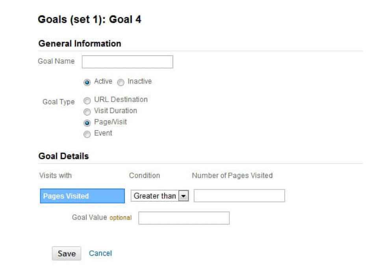The width and height of the screenshot is (384, 277).
Task: Click the Number of Pages Visited field
Action: point(239,195)
